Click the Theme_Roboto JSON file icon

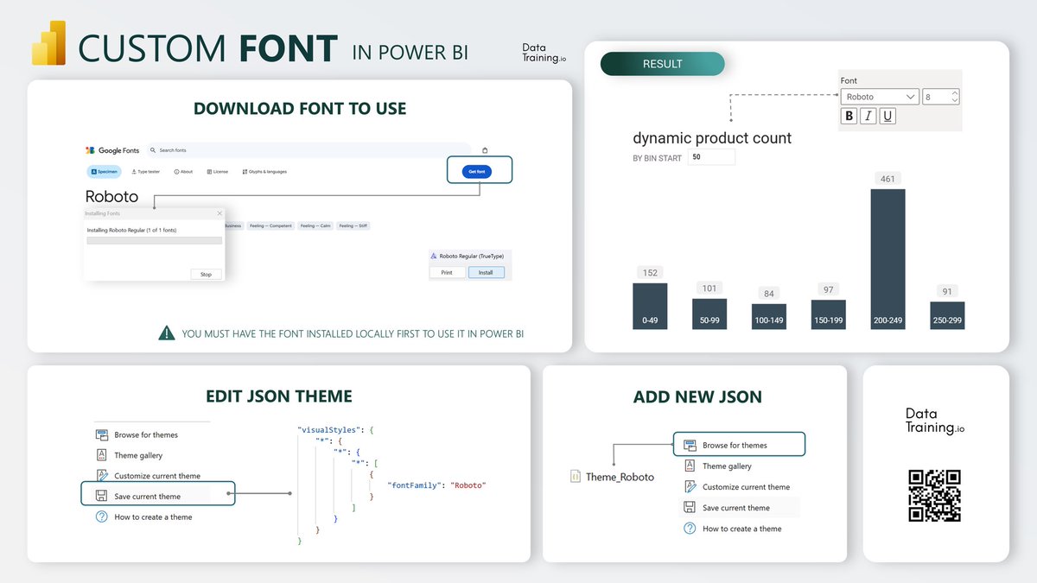coord(576,476)
